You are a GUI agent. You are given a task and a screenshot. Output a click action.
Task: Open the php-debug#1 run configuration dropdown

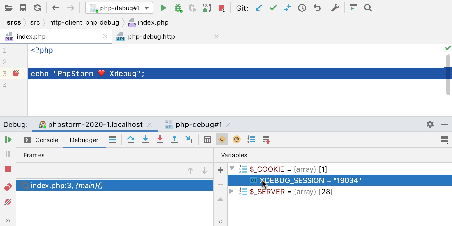[x=119, y=8]
